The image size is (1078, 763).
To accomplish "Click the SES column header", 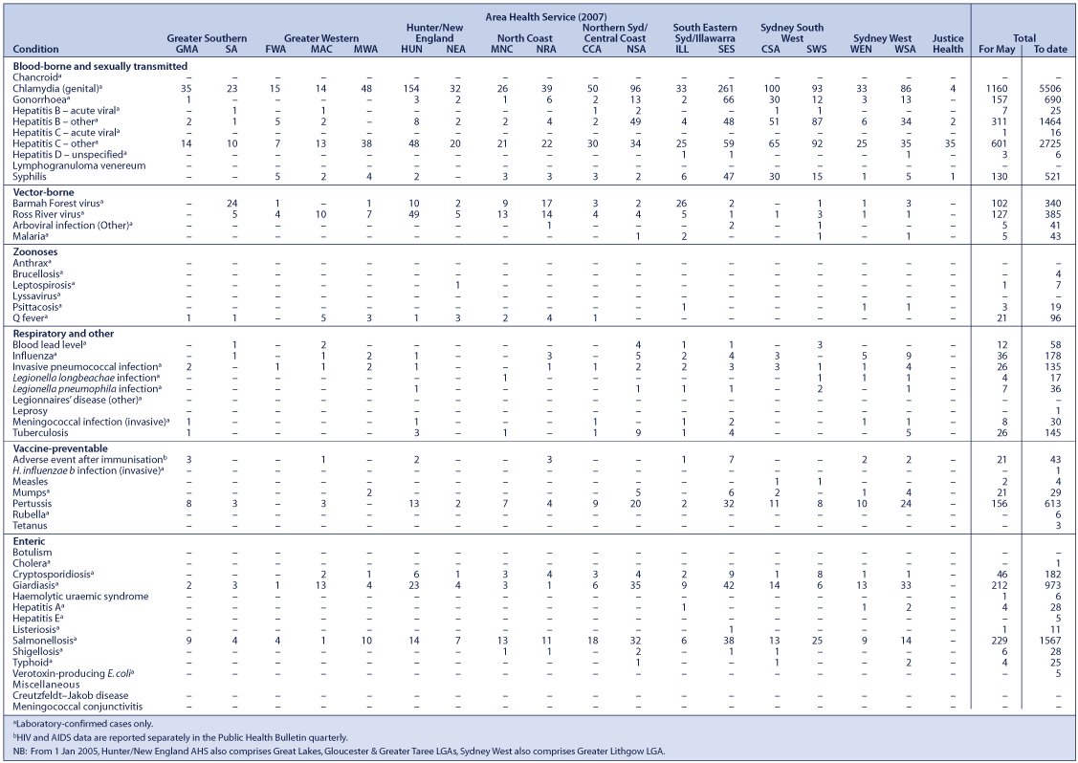I will click(x=726, y=50).
